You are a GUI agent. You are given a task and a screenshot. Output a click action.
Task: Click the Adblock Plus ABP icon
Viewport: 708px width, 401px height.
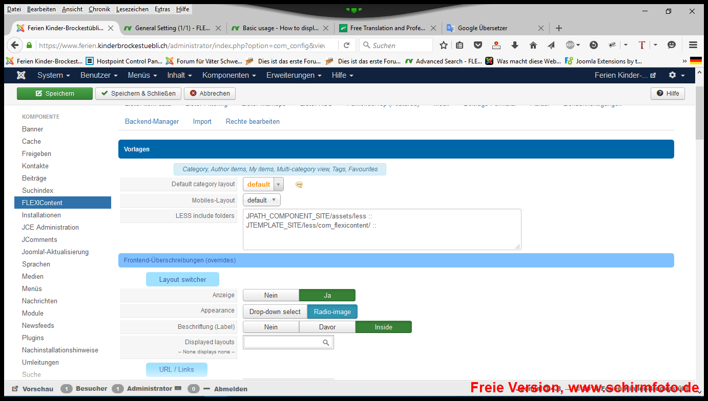point(570,45)
